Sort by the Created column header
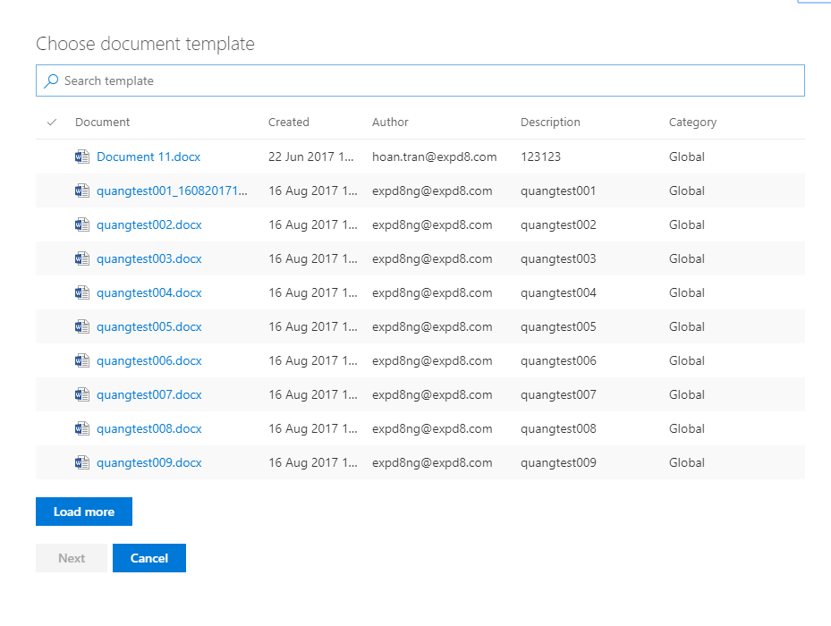831x626 pixels. (x=288, y=123)
